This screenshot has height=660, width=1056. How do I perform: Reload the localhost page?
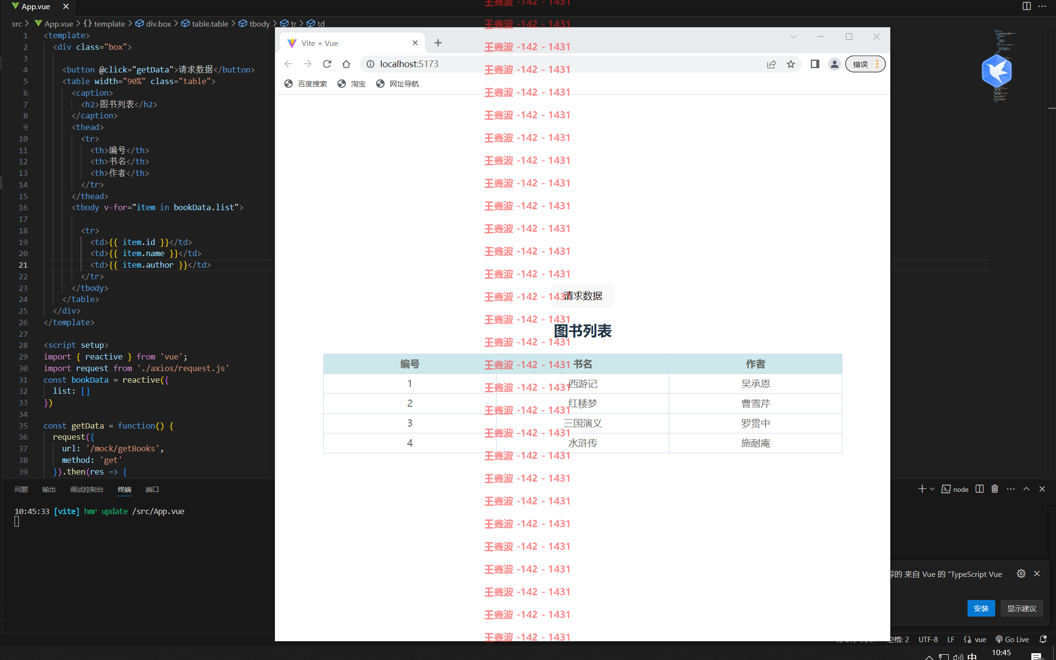pos(327,64)
